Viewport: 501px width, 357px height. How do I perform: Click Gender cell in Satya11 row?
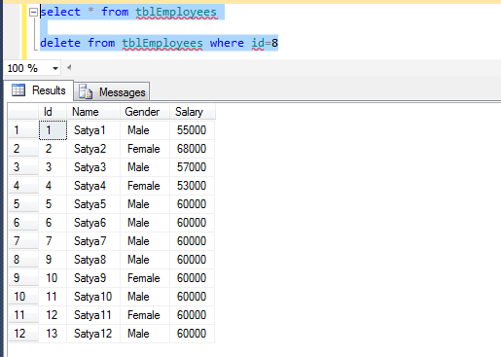click(x=145, y=315)
